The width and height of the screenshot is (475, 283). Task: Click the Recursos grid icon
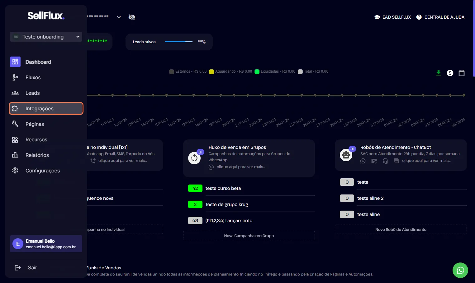click(15, 139)
